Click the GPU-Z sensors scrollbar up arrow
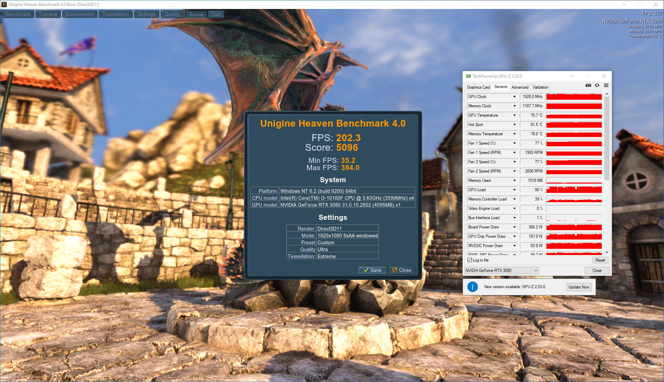664x382 pixels. [607, 94]
